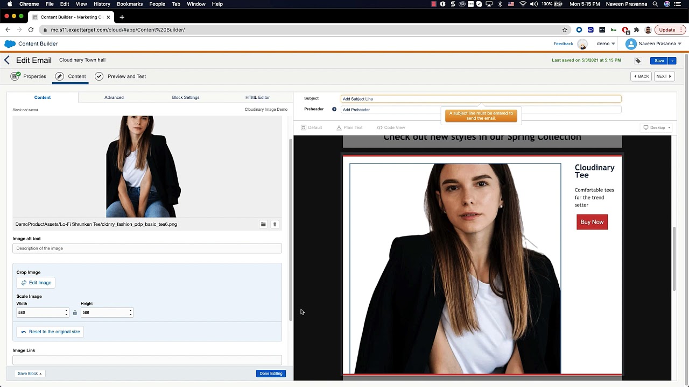This screenshot has width=689, height=387.
Task: Click the Edit Image button
Action: pos(36,283)
